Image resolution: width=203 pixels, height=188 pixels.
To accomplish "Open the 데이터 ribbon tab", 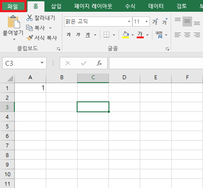I will [x=156, y=6].
